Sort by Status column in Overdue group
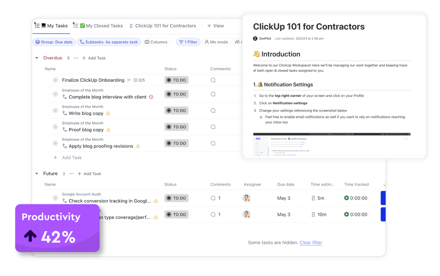This screenshot has width=440, height=276. click(x=170, y=69)
